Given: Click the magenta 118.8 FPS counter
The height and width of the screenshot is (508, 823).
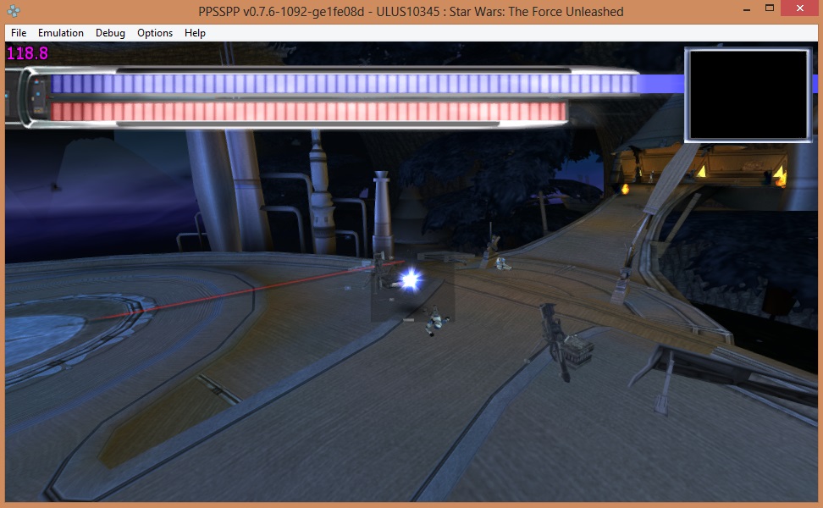Looking at the screenshot, I should (28, 54).
